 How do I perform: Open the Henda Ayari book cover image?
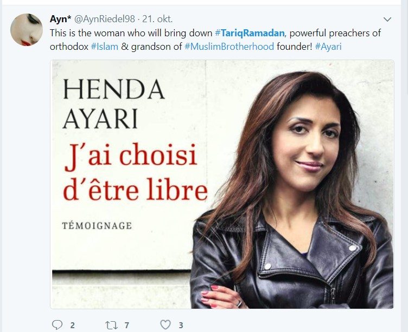coord(222,184)
